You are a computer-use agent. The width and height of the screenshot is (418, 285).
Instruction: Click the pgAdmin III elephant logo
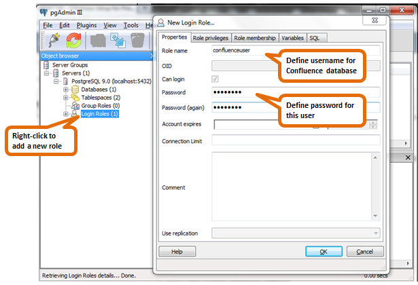tap(43, 12)
